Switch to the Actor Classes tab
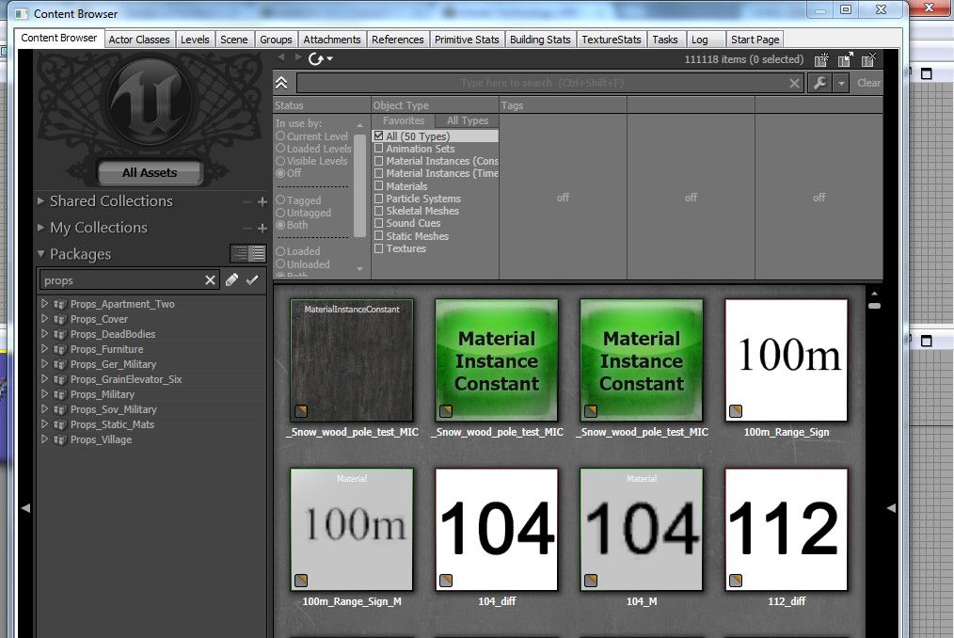 point(139,40)
